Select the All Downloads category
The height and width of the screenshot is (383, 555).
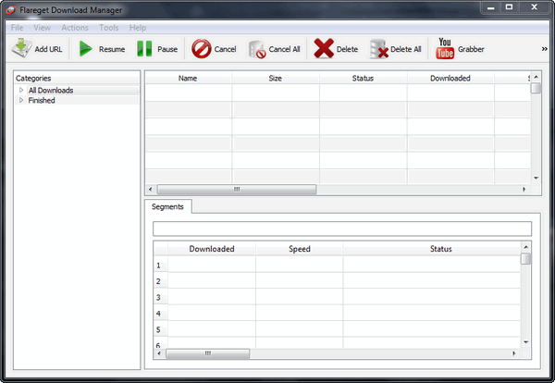51,91
